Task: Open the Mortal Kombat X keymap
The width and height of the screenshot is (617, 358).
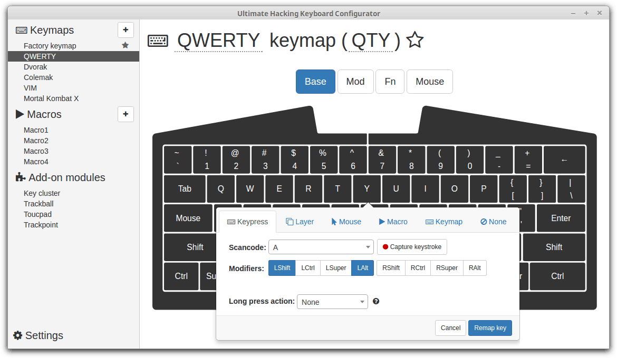Action: point(51,98)
